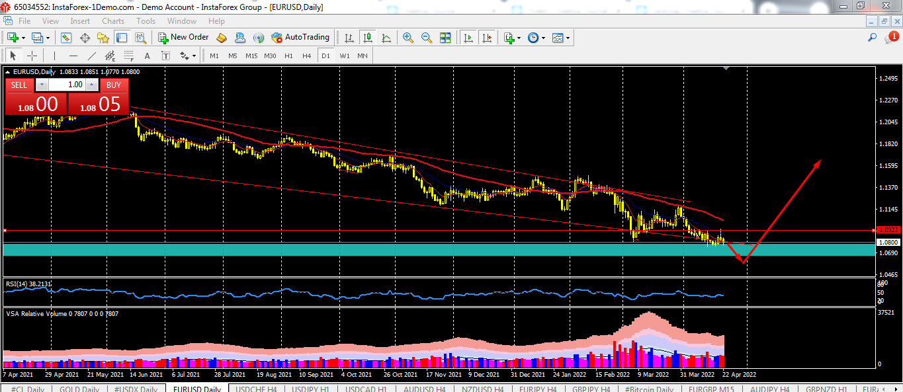Switch to the GOLD Daily chart tab
This screenshot has height=392, width=903.
coord(79,389)
